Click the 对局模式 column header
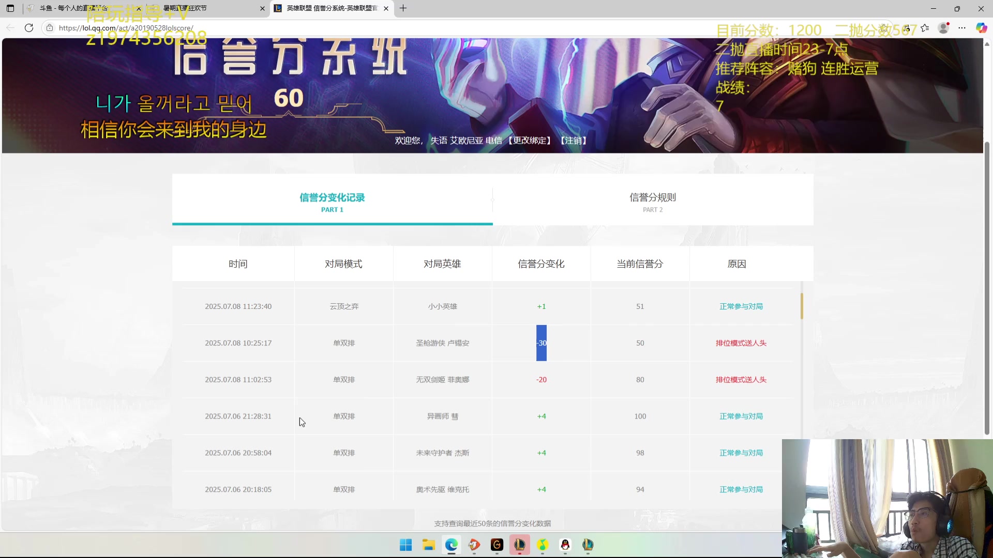 [343, 264]
